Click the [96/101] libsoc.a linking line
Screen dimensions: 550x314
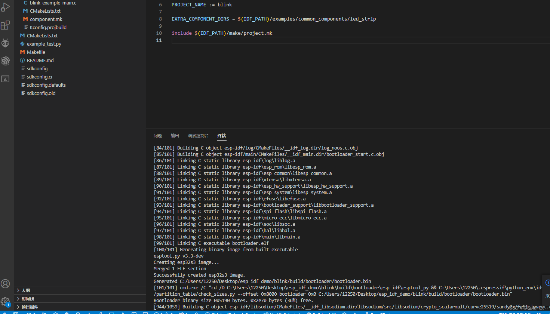(x=224, y=224)
